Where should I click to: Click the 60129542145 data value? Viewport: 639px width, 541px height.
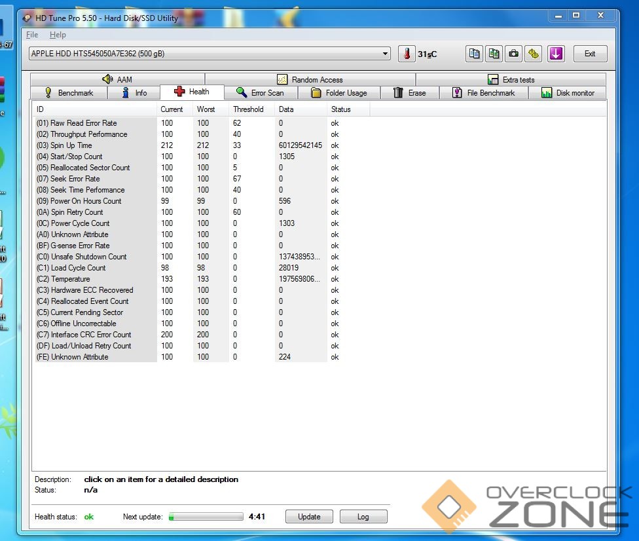click(301, 145)
